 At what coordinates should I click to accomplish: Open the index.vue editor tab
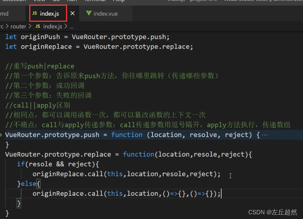[106, 14]
